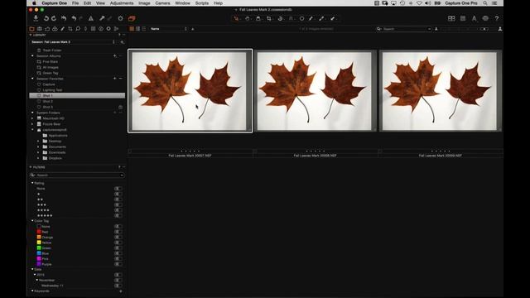This screenshot has width=530, height=298.
Task: Collapse the Library panel triangle
Action: click(x=31, y=35)
